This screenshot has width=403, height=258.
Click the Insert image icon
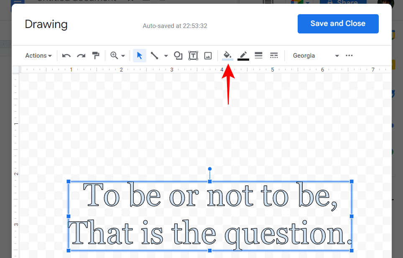(x=208, y=56)
